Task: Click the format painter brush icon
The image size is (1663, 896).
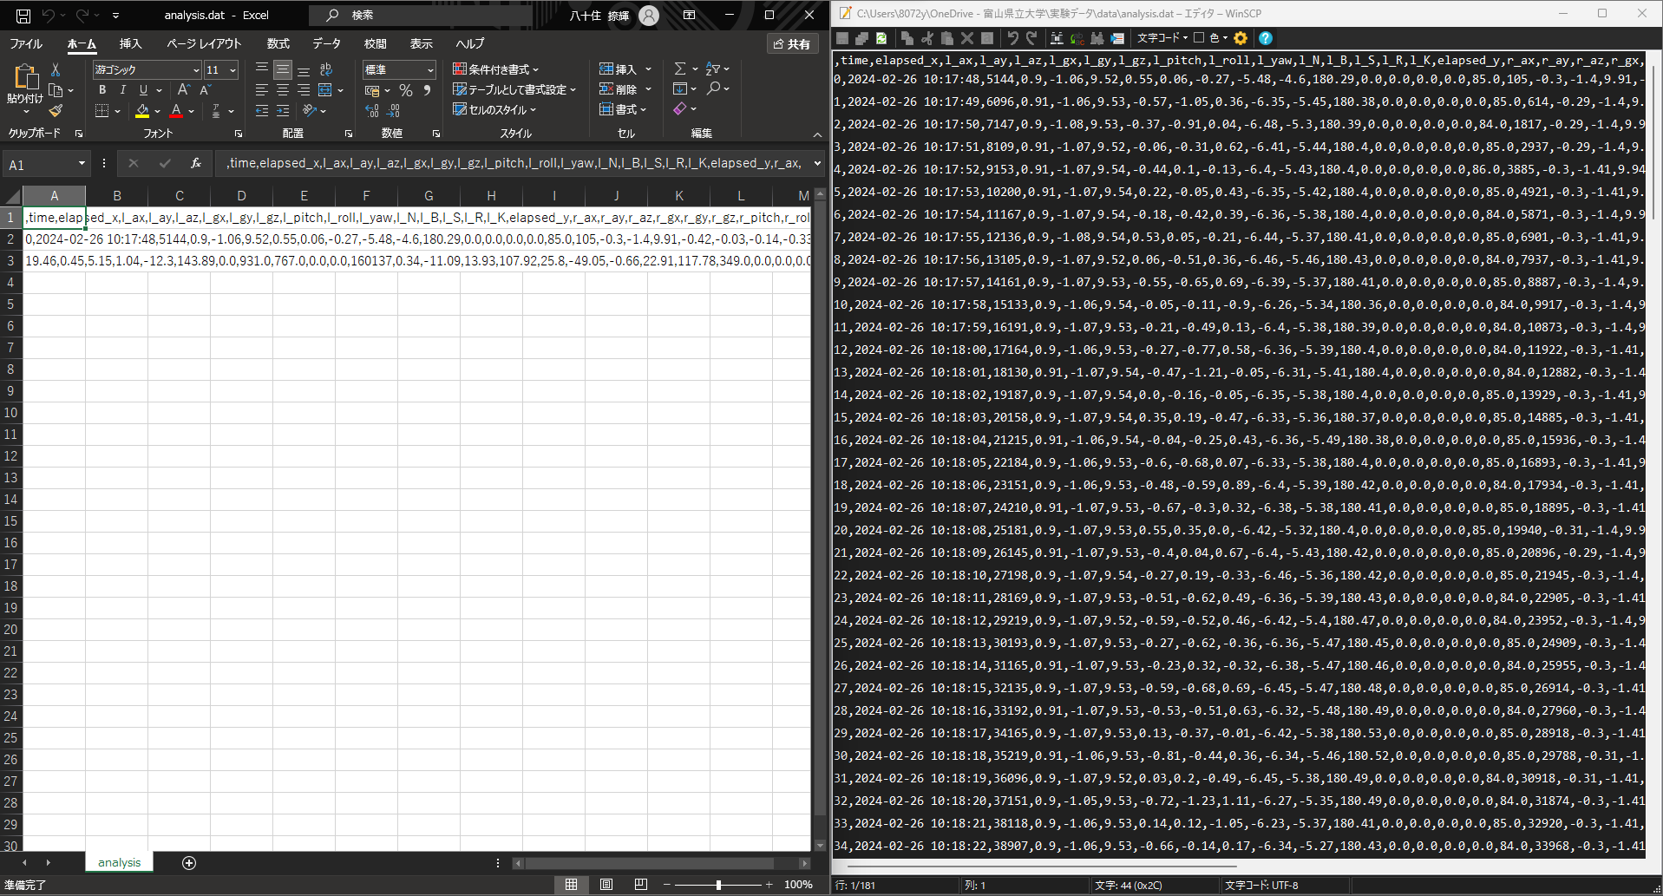Action: tap(56, 111)
